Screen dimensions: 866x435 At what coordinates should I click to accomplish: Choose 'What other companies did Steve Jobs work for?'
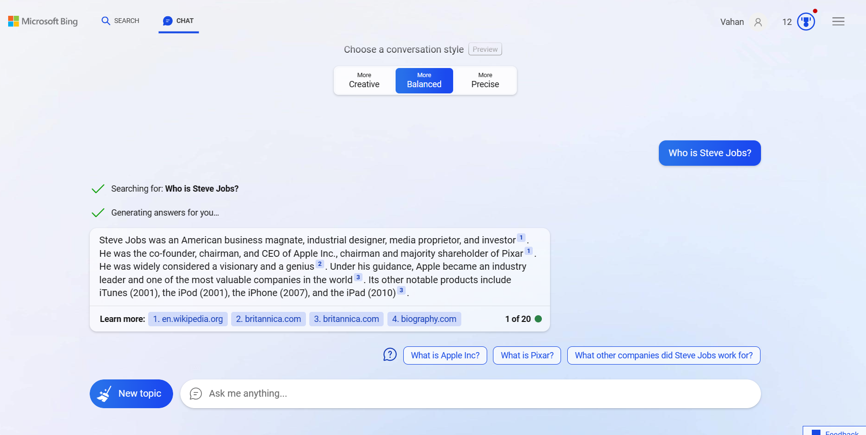coord(664,355)
